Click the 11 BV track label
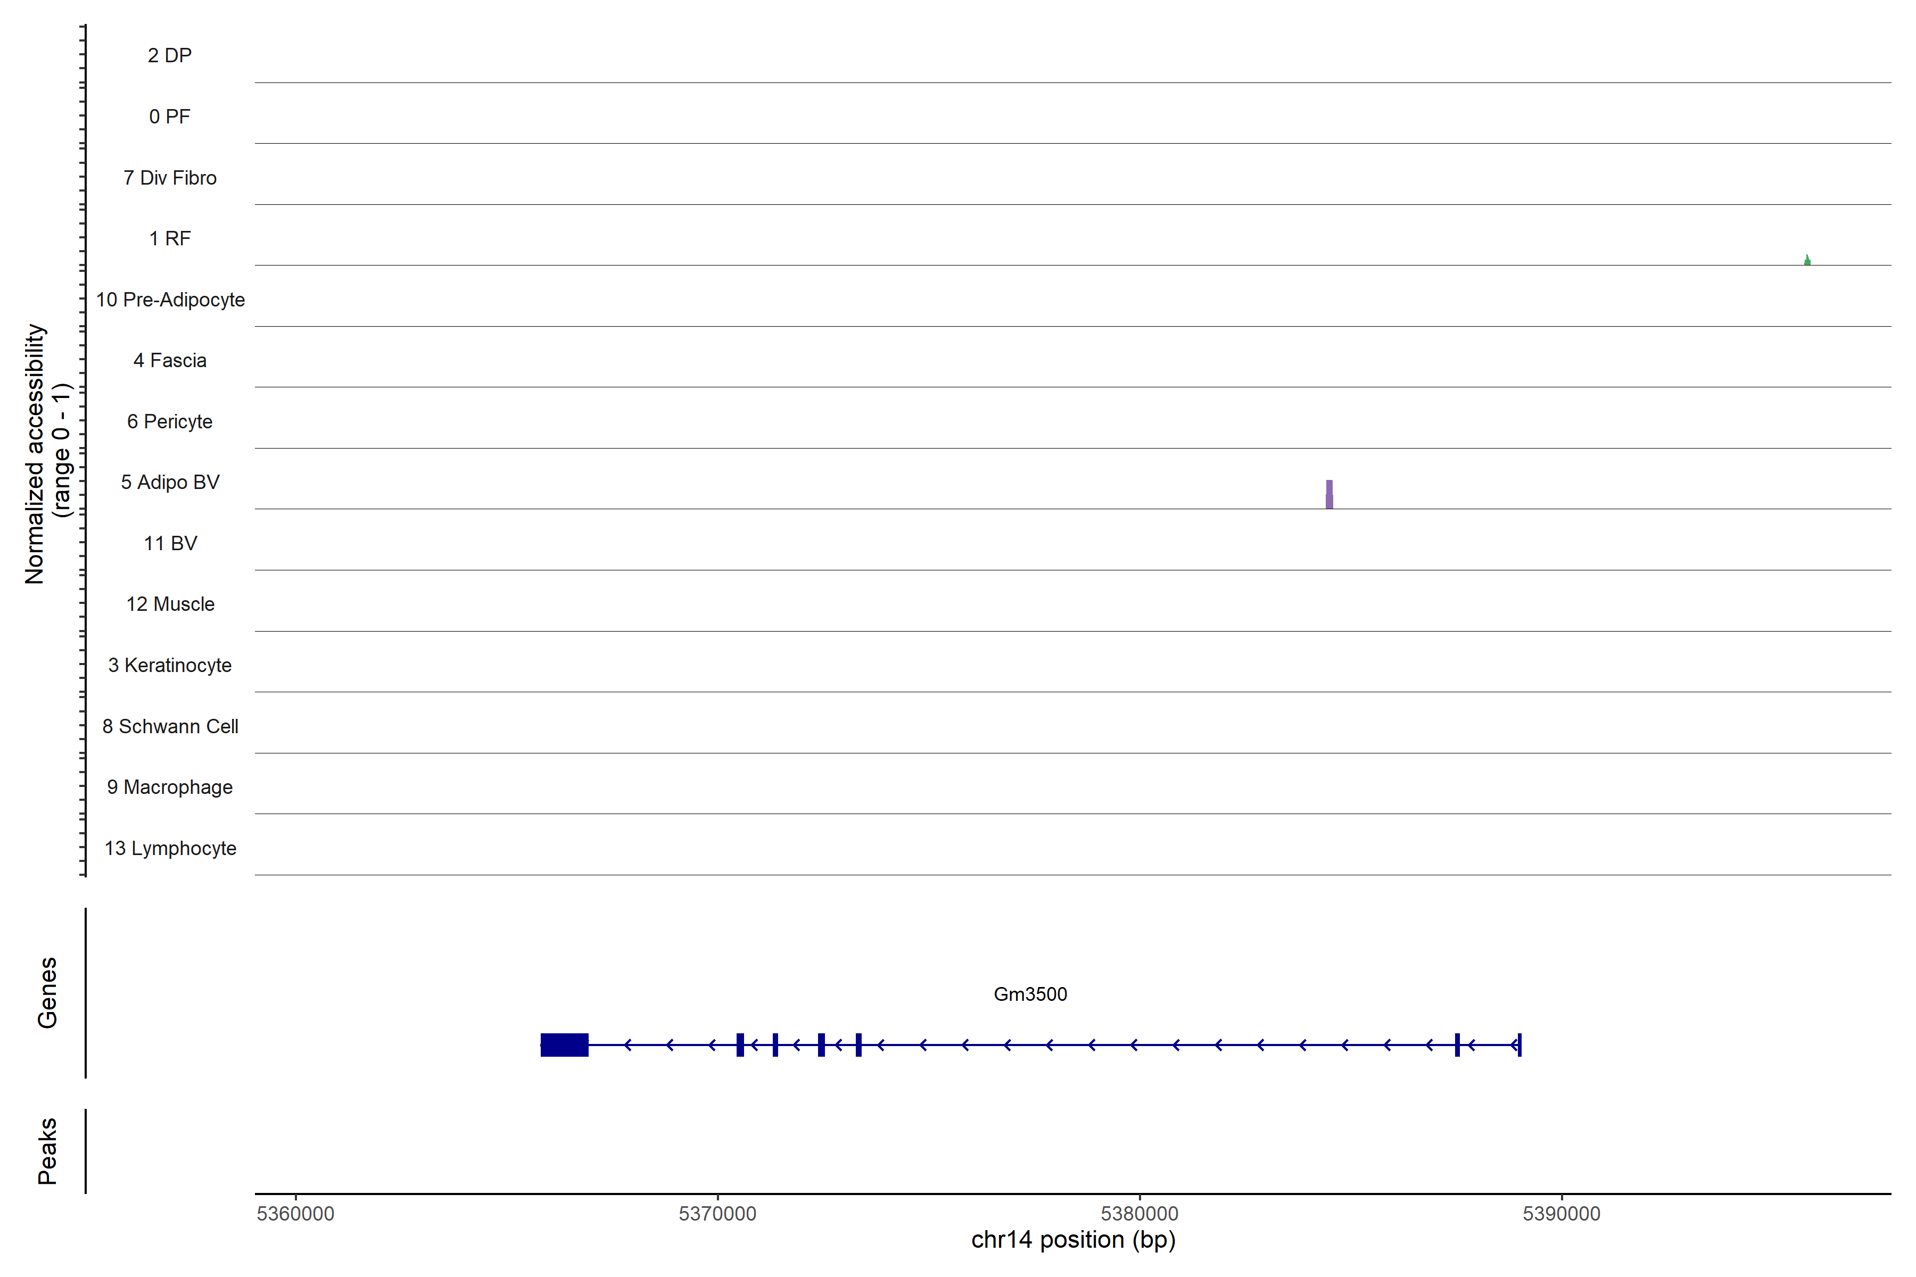1916x1277 pixels. tap(169, 543)
